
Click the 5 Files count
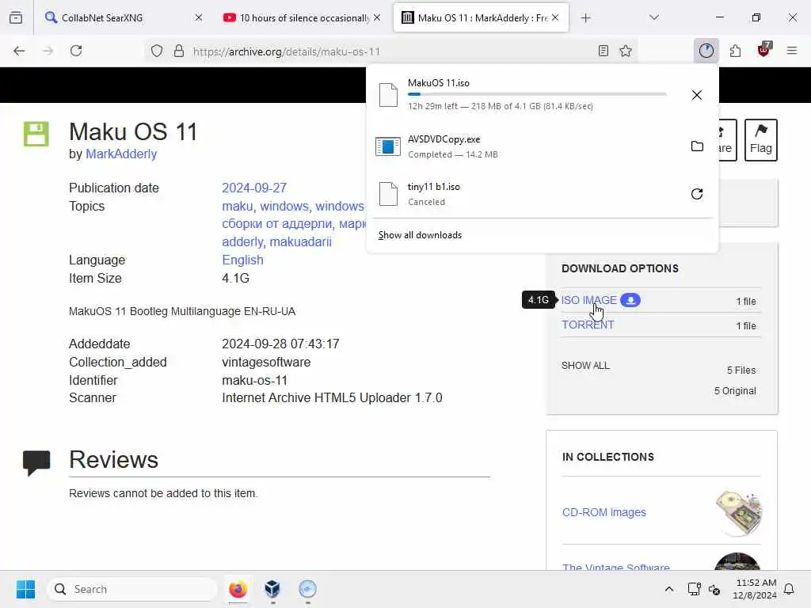point(741,370)
